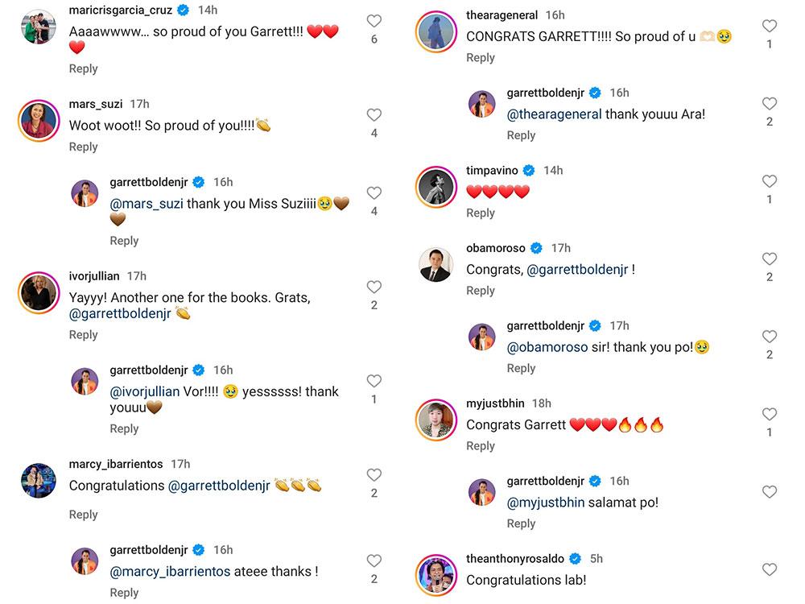The image size is (805, 604).
Task: Heart thearageneral's 'CONGRATS GARRETT' comment
Action: (770, 27)
